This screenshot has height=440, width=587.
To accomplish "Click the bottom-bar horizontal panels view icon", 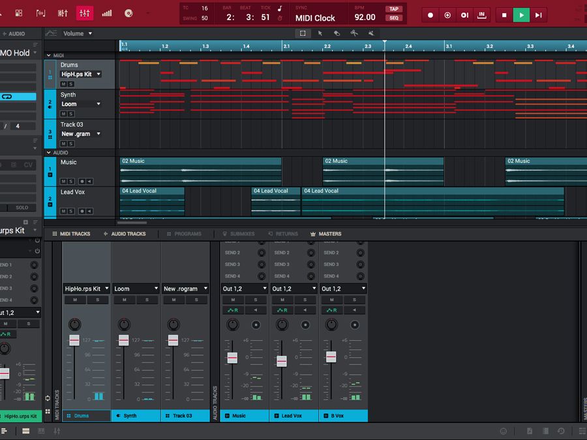I will pyautogui.click(x=26, y=432).
